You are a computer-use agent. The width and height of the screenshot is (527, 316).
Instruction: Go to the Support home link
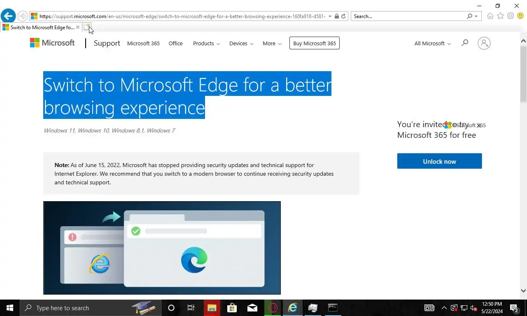107,43
